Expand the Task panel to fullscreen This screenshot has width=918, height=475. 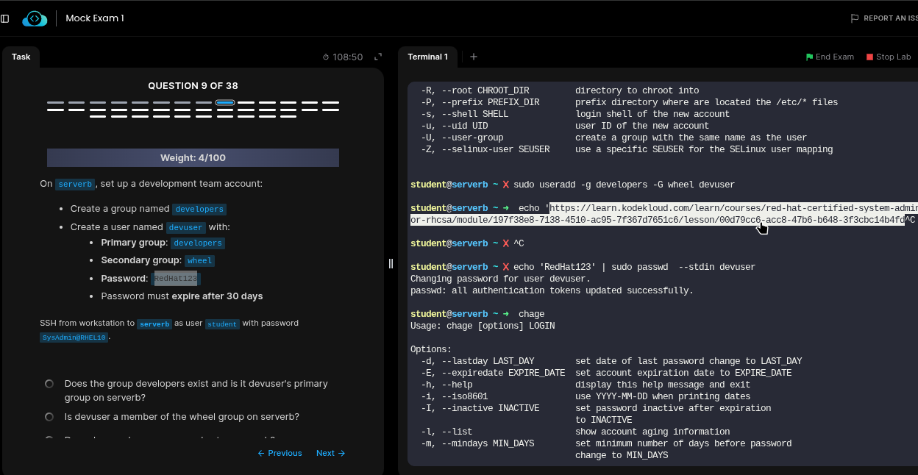(378, 57)
